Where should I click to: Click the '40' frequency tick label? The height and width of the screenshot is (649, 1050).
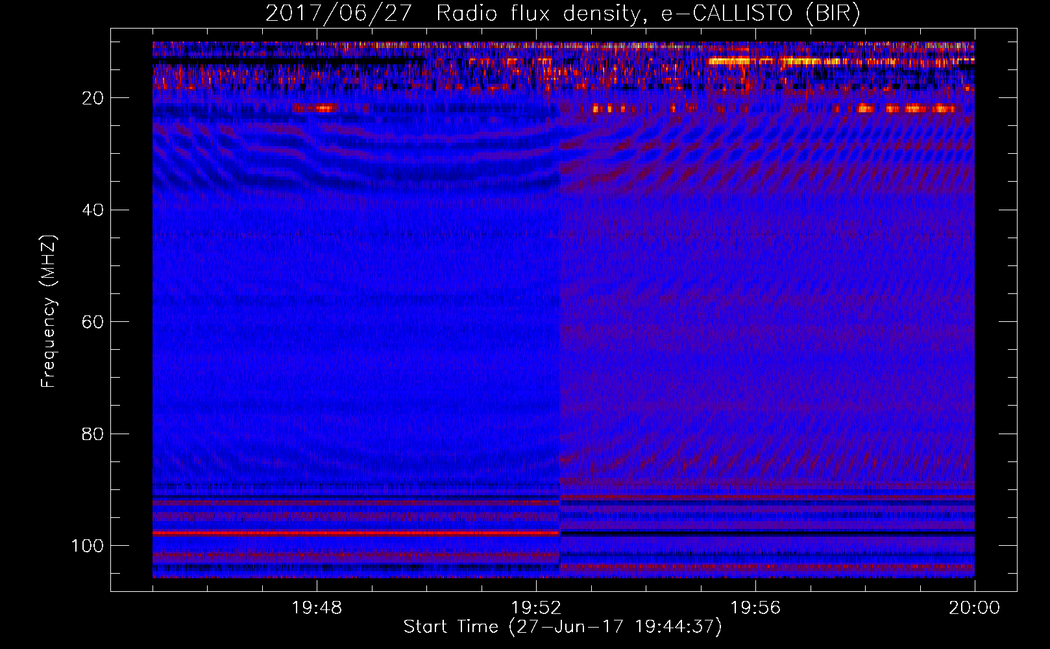(x=93, y=210)
